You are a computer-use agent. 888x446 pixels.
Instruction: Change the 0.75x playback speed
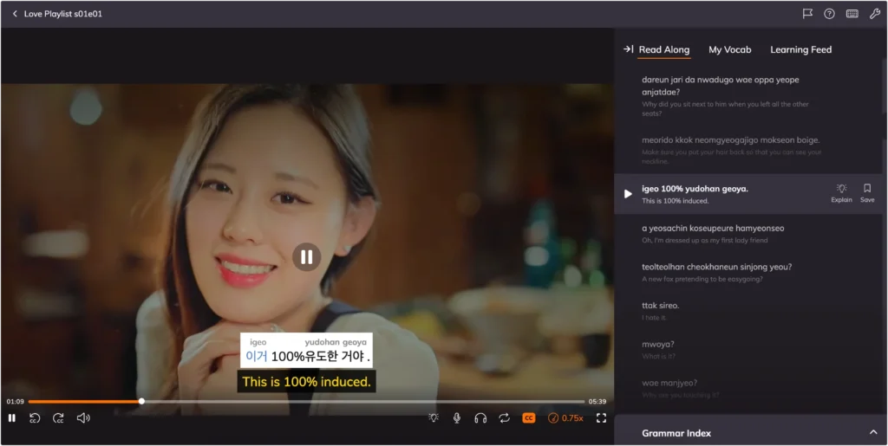click(565, 418)
